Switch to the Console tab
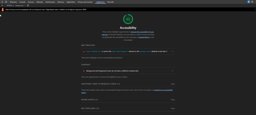 (x=22, y=2)
